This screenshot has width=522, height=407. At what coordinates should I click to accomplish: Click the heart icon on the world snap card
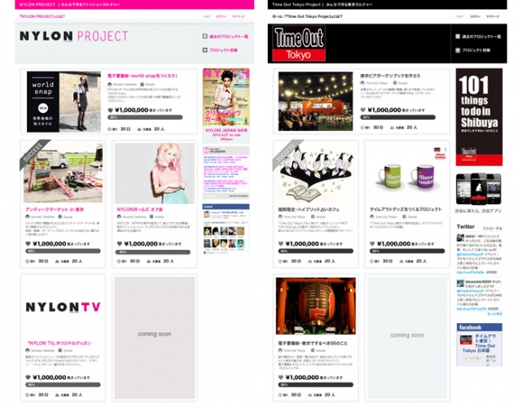[x=111, y=110]
